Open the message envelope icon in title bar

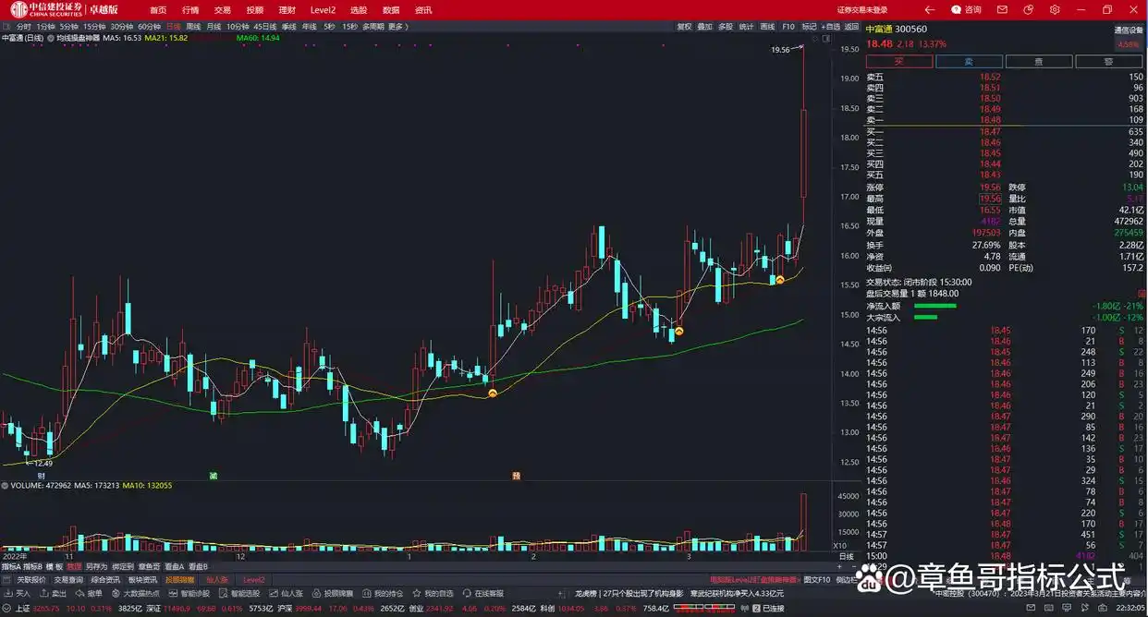click(x=1003, y=9)
